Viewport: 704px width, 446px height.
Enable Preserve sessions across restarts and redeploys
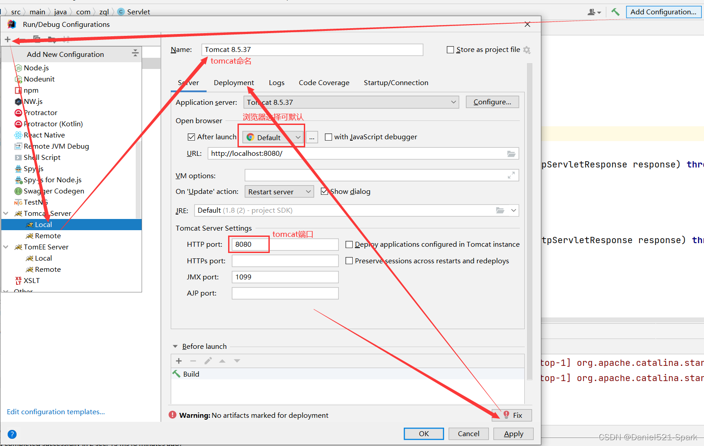pos(349,261)
